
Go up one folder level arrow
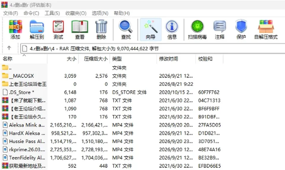pos(9,48)
